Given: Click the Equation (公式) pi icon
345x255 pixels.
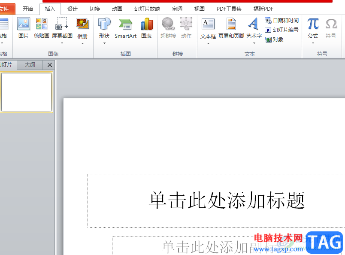Looking at the screenshot, I should point(313,24).
